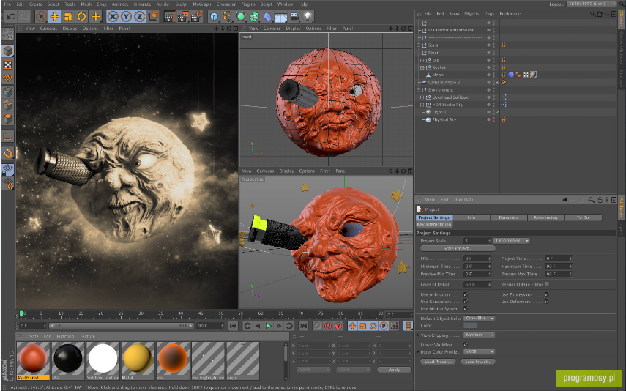
Task: Go to end of animation
Action: pos(303,326)
